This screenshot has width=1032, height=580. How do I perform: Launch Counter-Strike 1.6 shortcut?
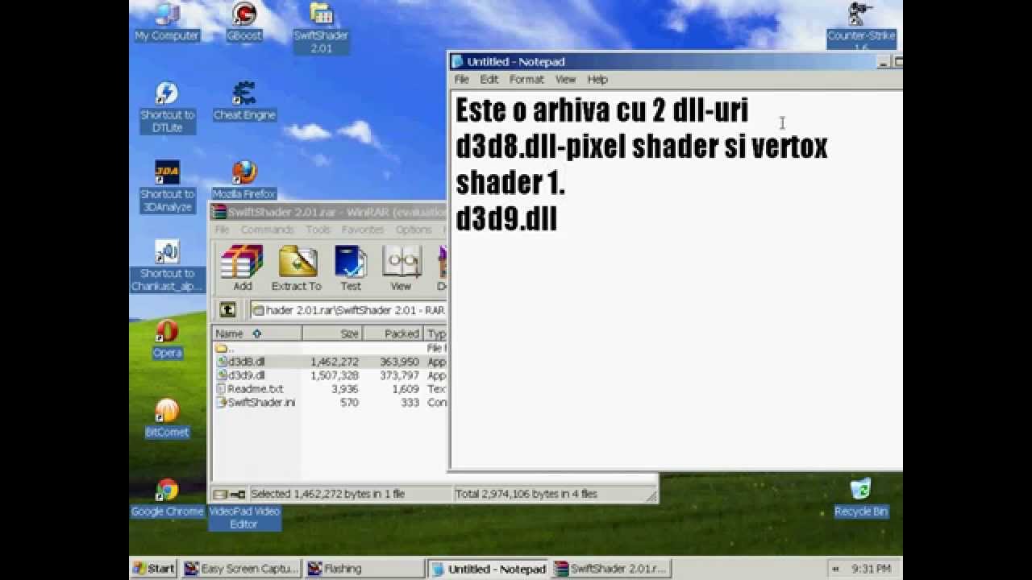pyautogui.click(x=861, y=24)
